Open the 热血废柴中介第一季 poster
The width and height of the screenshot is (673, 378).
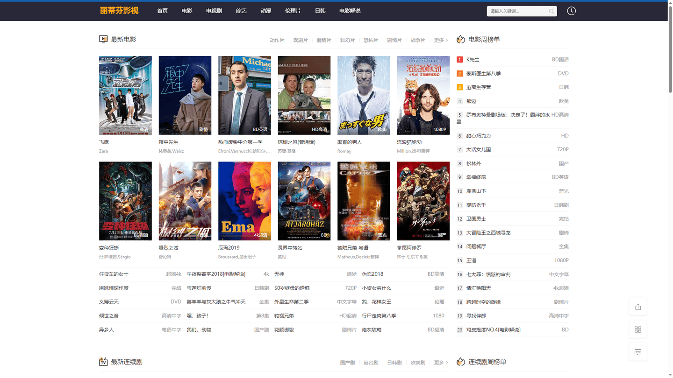[x=244, y=95]
